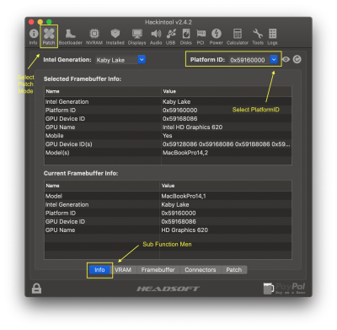This screenshot has height=330, width=337.
Task: Go to the NVRAM section
Action: [x=94, y=36]
